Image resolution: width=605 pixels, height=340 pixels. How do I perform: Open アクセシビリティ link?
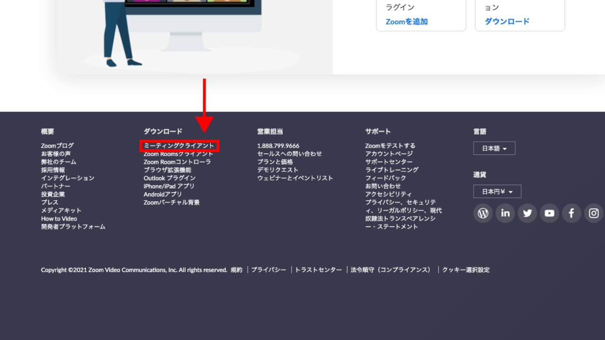click(x=389, y=194)
